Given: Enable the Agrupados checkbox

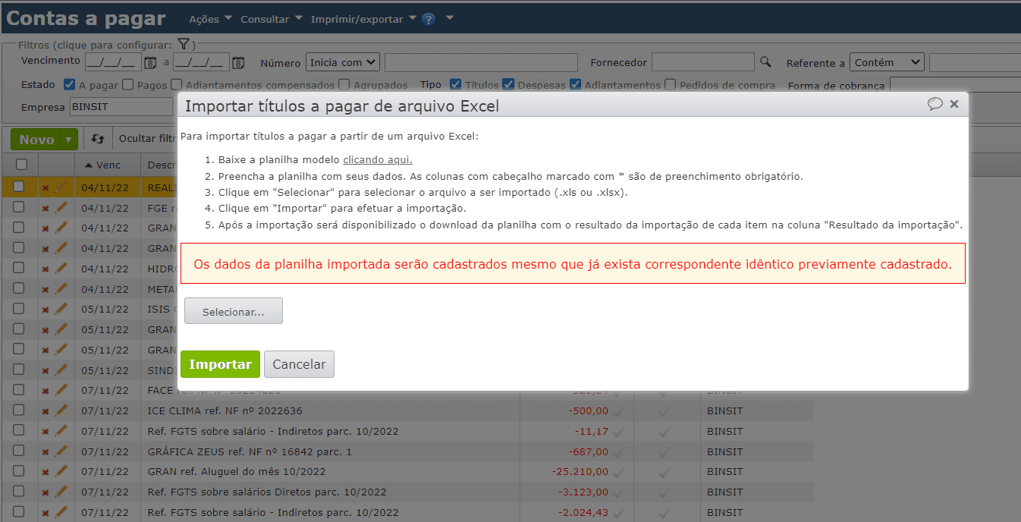Looking at the screenshot, I should [344, 85].
